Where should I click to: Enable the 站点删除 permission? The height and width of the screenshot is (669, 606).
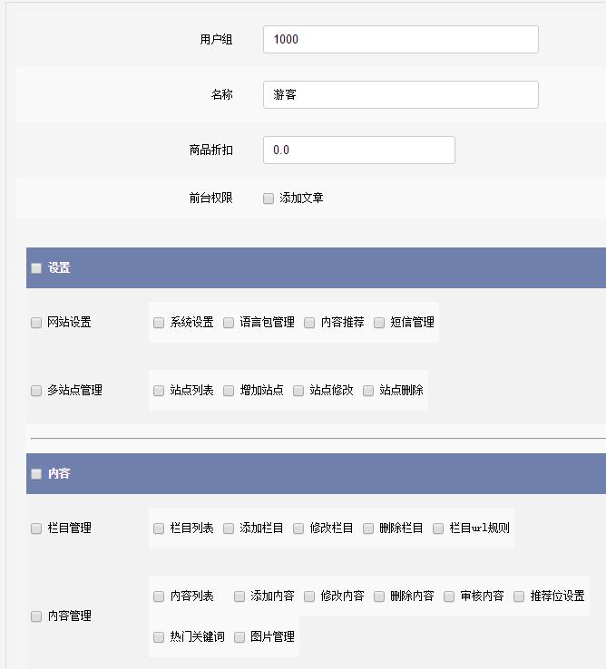(368, 391)
